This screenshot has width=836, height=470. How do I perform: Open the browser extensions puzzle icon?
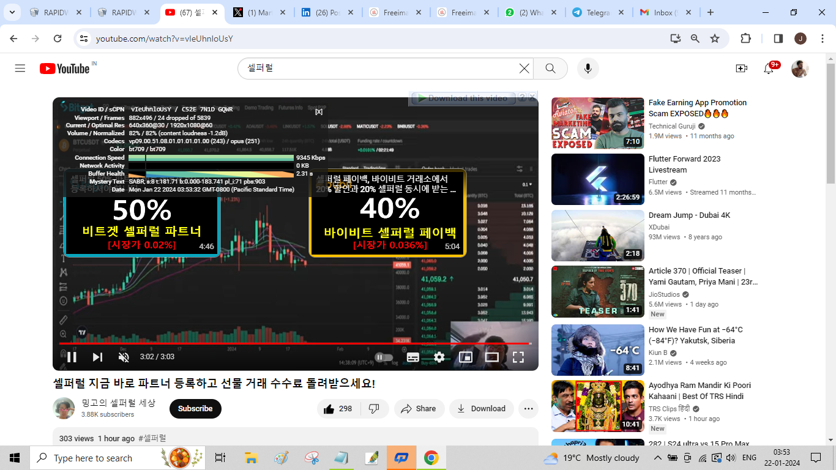coord(745,39)
